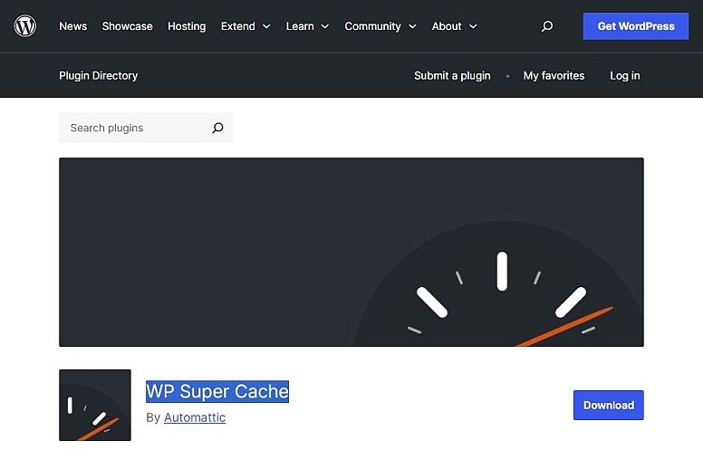Screen dimensions: 703x450
Task: Click the WP Super Cache title
Action: [x=217, y=391]
